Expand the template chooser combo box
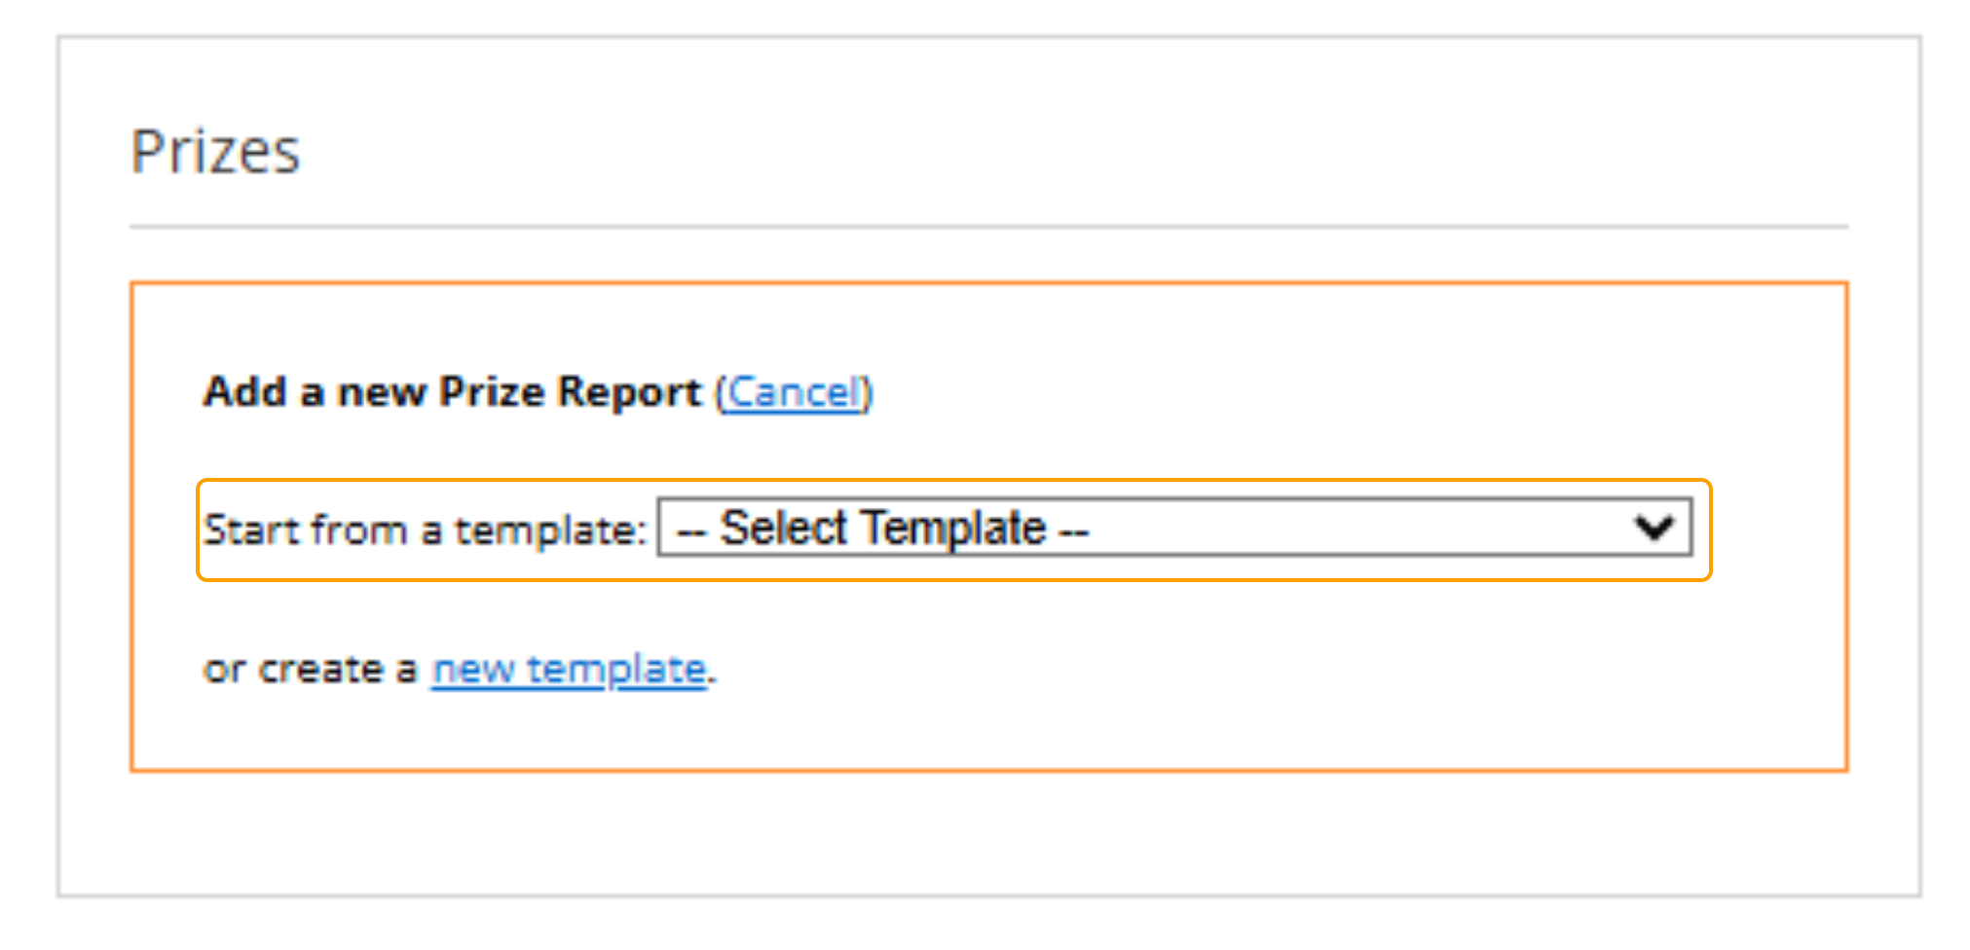1970x950 pixels. tap(1173, 529)
